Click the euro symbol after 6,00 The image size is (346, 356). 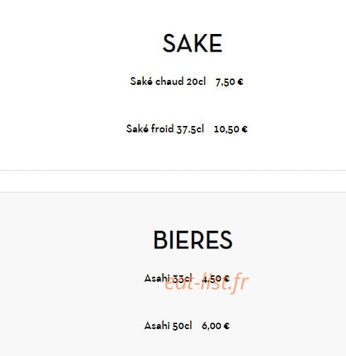226,326
